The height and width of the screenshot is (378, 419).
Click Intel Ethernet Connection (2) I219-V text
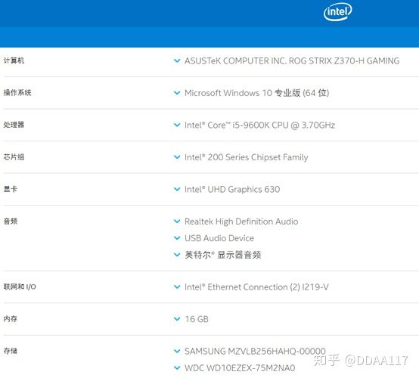click(256, 287)
